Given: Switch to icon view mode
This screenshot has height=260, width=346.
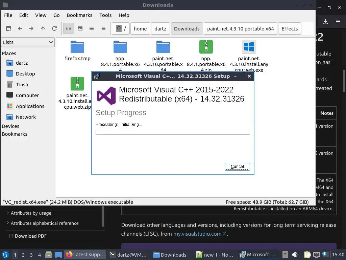Looking at the screenshot, I should pyautogui.click(x=69, y=28).
